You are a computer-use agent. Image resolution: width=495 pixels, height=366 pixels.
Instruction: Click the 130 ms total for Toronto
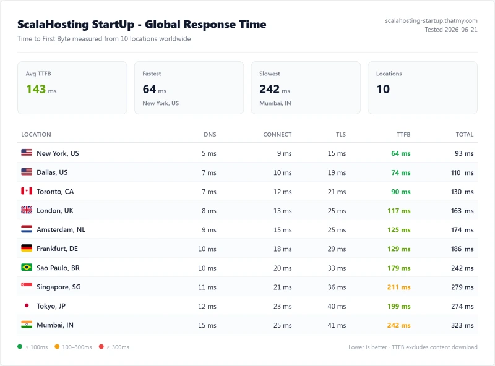[462, 192]
